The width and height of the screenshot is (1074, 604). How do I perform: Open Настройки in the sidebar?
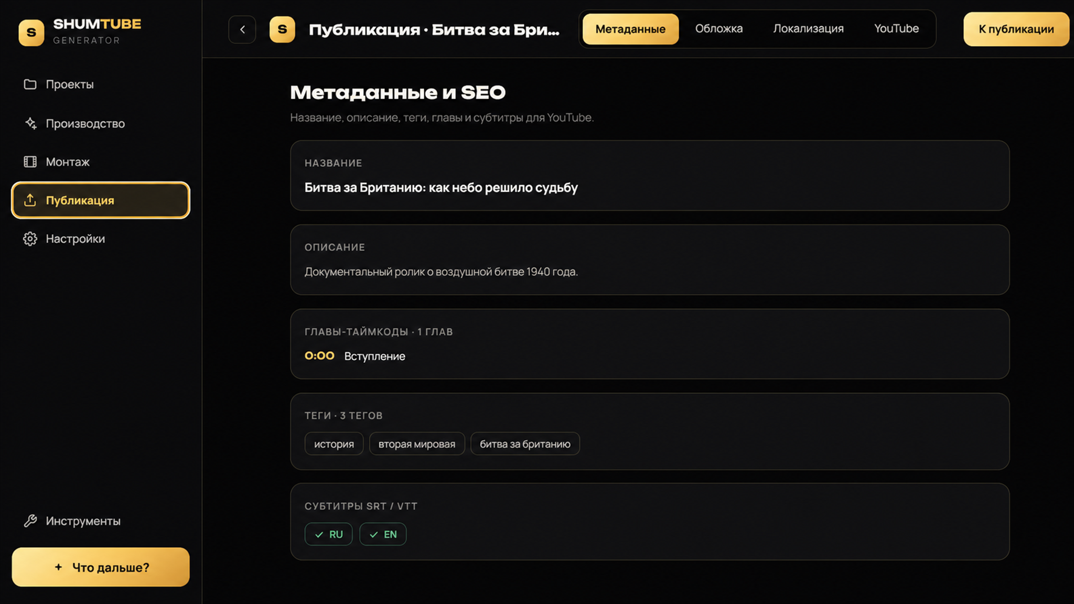pos(101,239)
